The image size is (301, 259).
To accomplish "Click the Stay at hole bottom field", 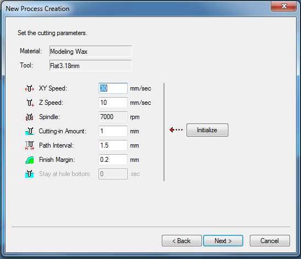I will 113,174.
